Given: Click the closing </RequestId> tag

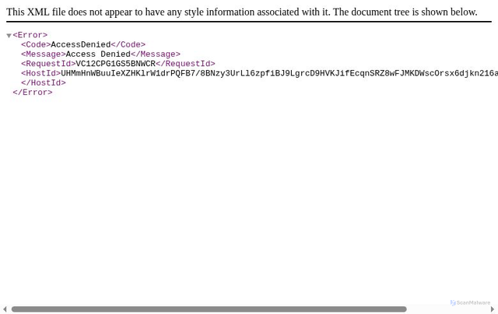Looking at the screenshot, I should click(x=185, y=64).
